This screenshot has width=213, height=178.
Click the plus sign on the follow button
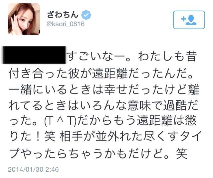[183, 19]
